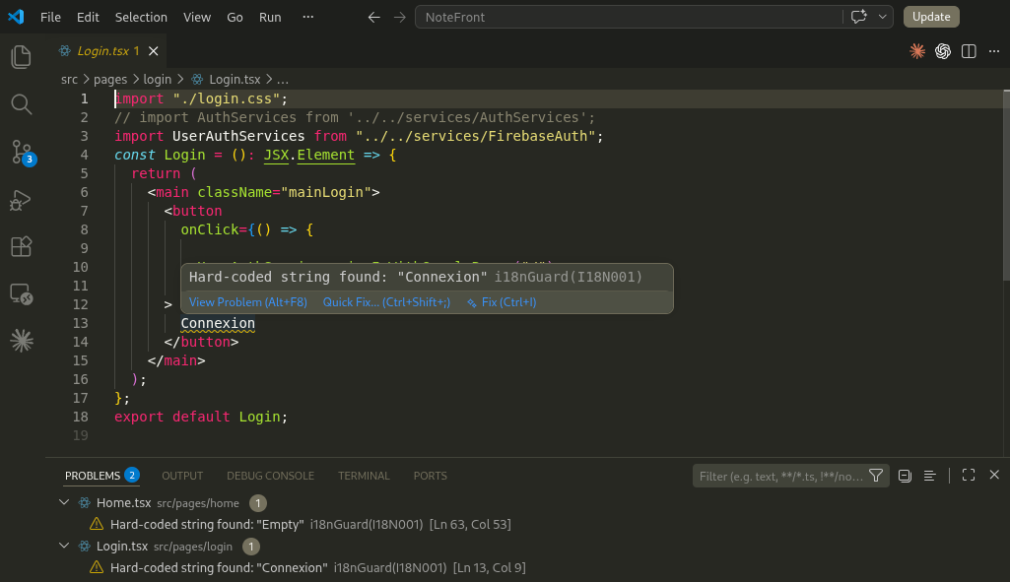Image resolution: width=1010 pixels, height=582 pixels.
Task: Click the Update button
Action: point(931,17)
